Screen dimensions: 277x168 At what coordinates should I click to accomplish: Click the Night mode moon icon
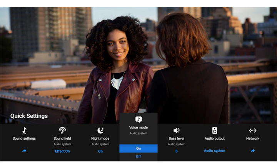point(100,130)
